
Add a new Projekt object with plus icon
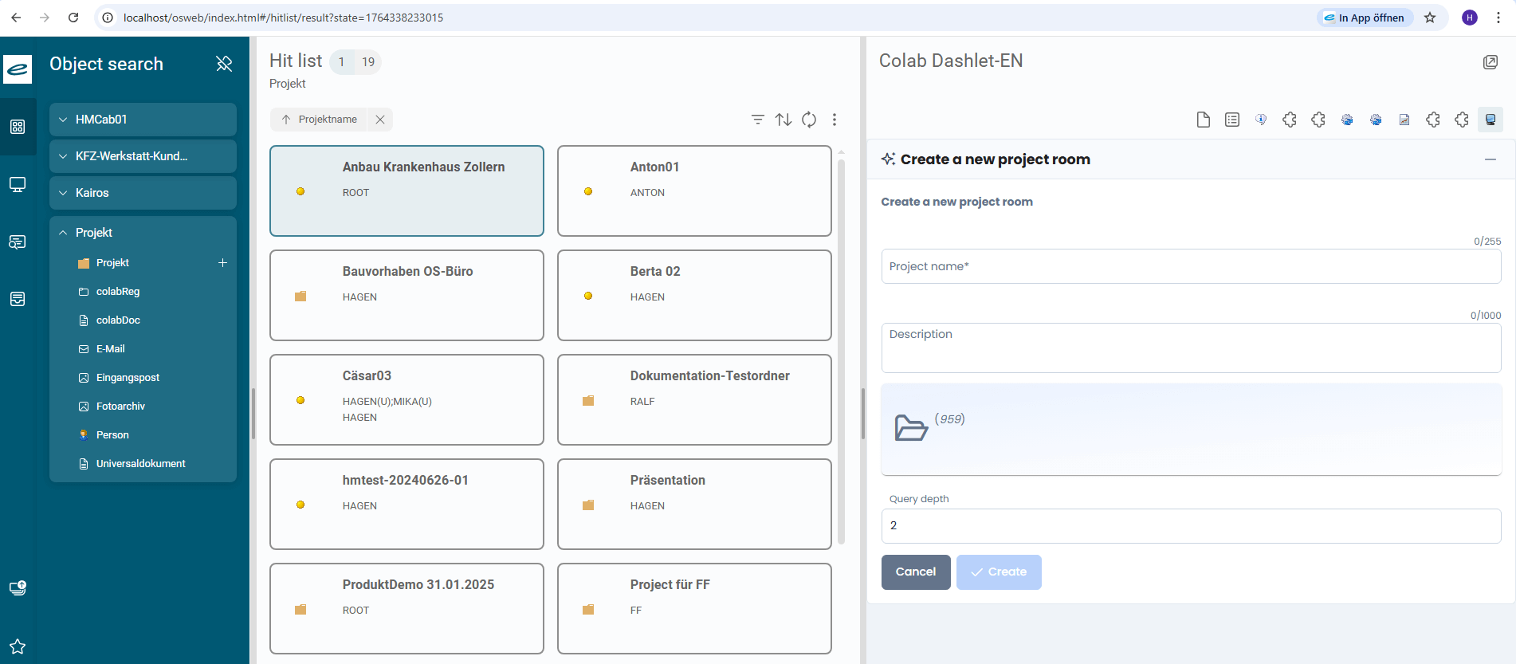coord(222,262)
